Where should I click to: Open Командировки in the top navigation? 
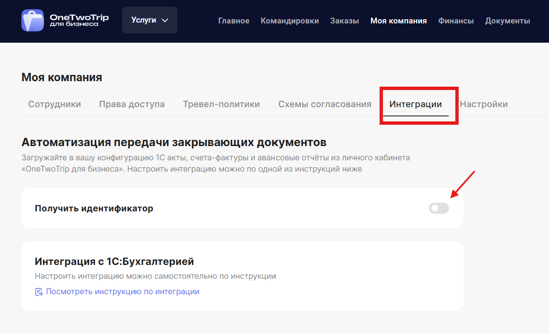point(290,21)
